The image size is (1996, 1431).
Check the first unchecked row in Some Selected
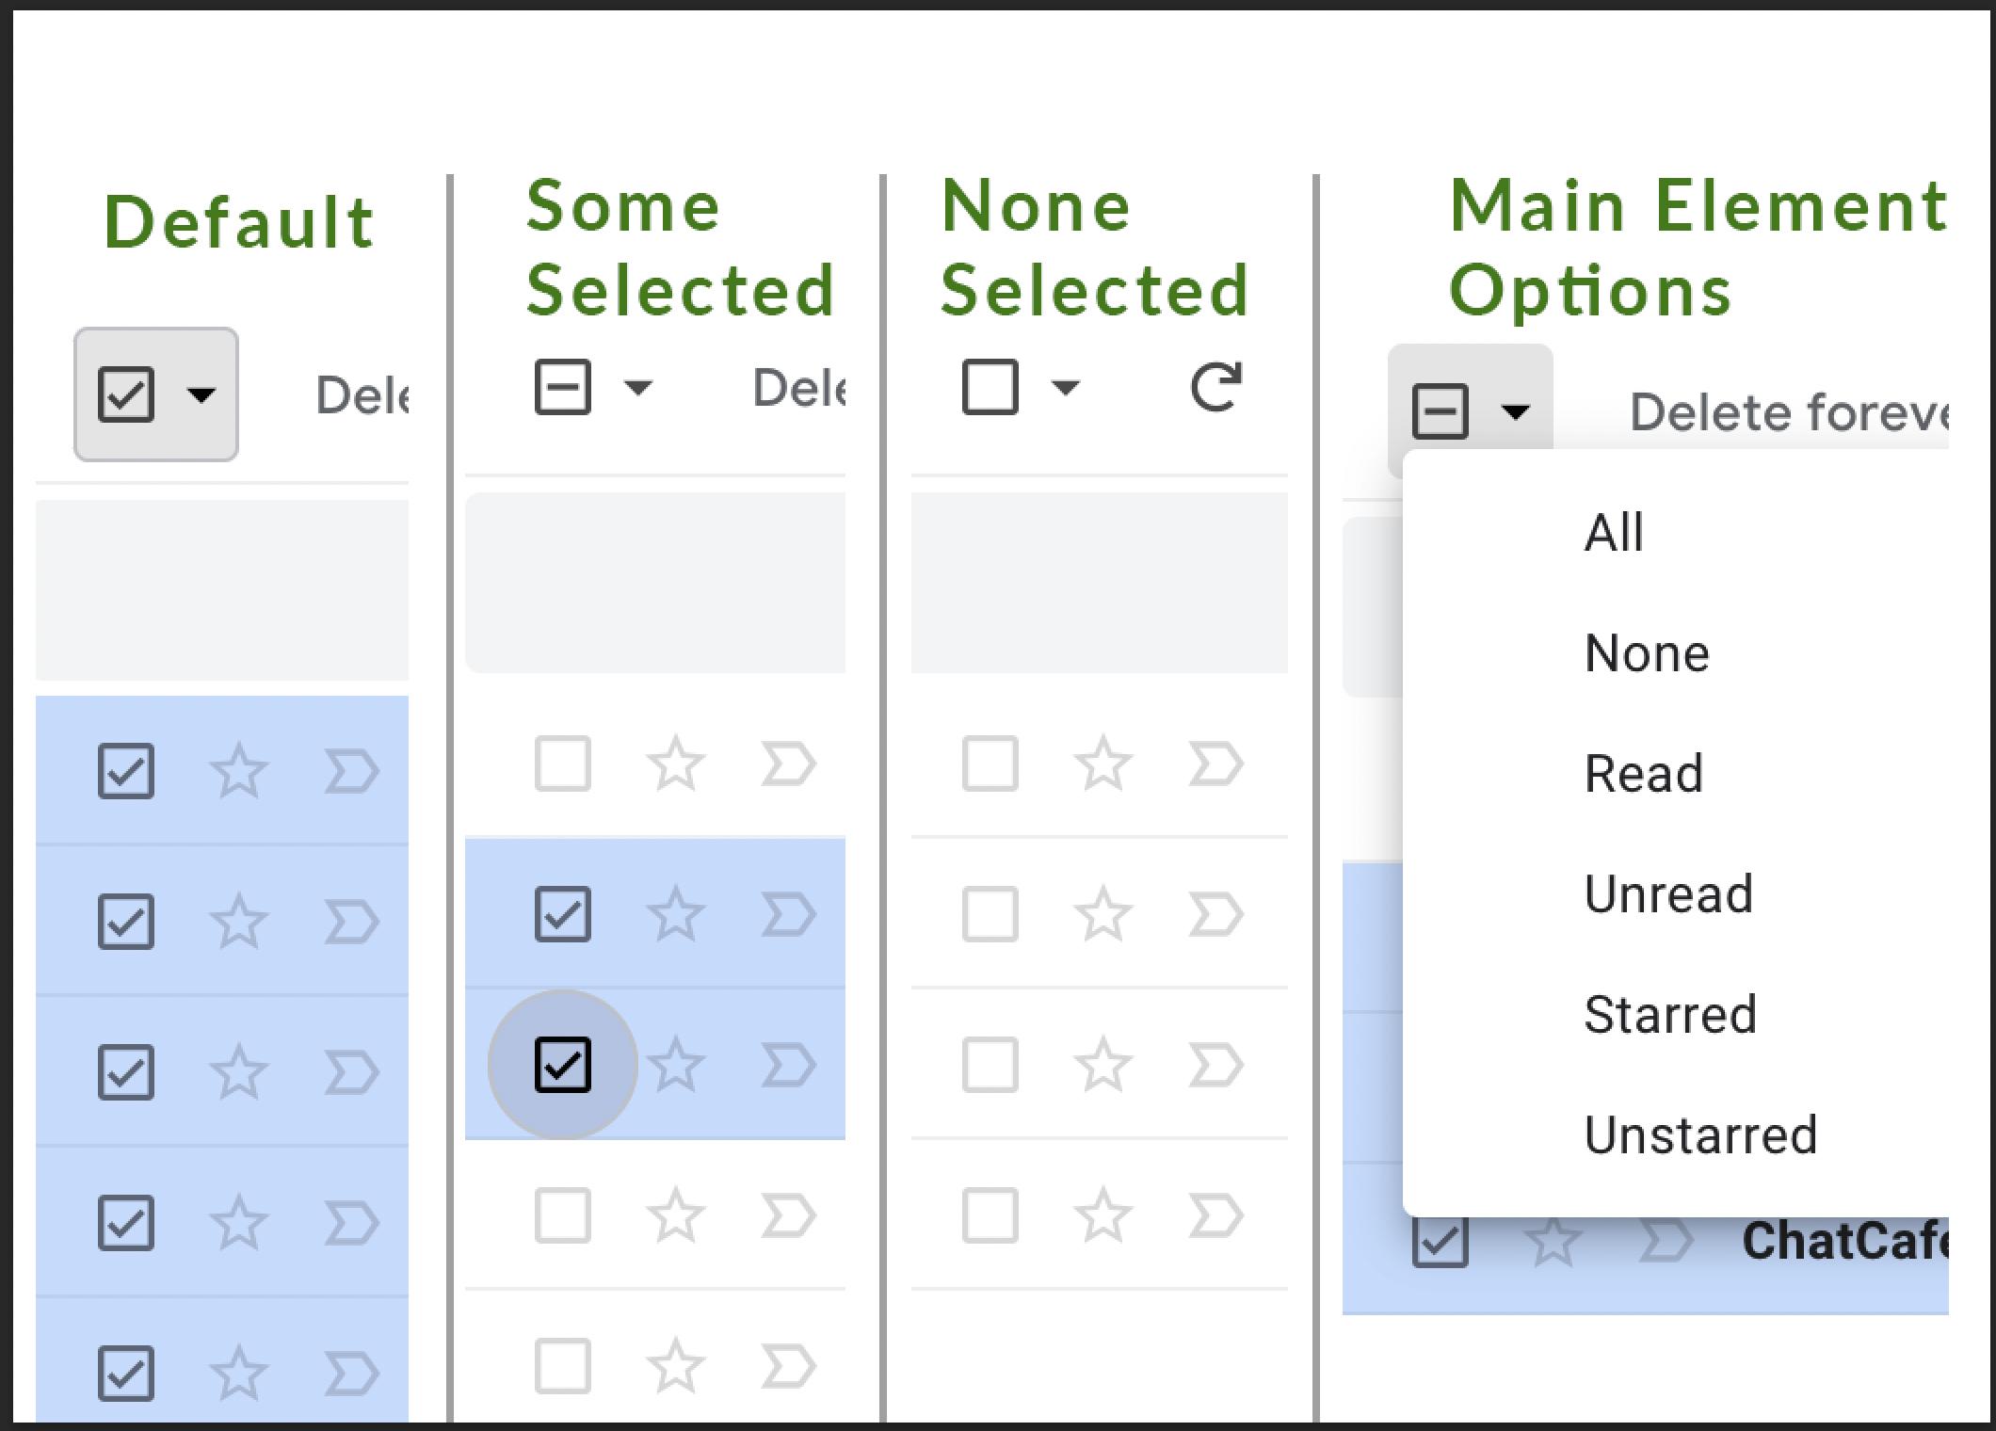click(563, 764)
